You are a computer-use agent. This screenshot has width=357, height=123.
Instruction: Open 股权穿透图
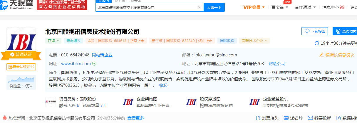(210, 99)
